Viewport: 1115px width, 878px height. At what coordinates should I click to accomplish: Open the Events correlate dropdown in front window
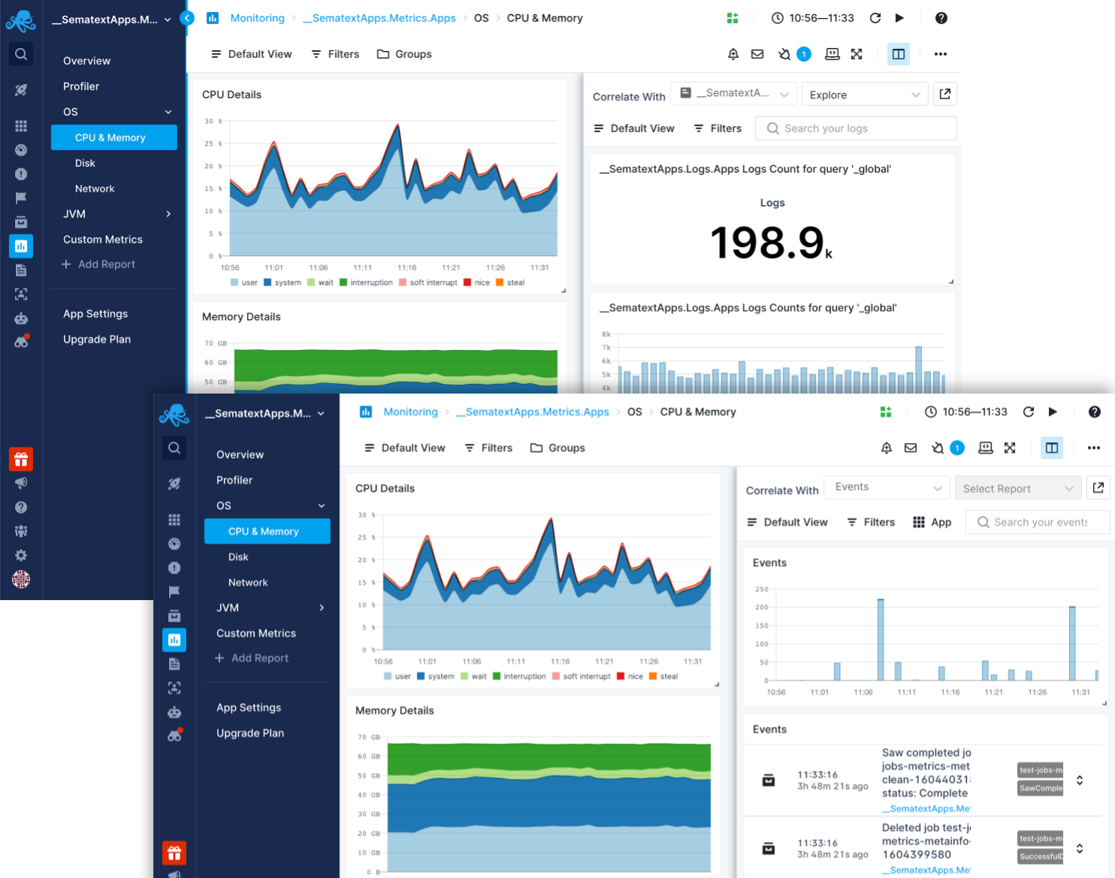887,487
